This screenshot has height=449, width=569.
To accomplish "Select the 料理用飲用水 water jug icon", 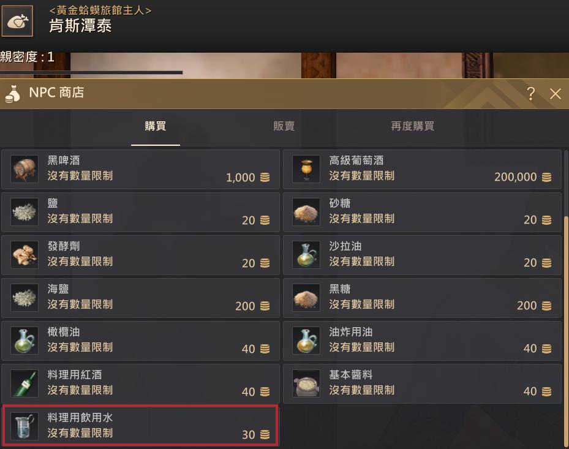I will [24, 426].
